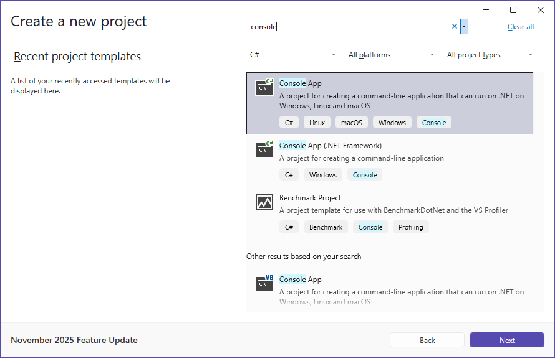Maximize the Create a new project window
Viewport: 555px width, 358px height.
(513, 10)
